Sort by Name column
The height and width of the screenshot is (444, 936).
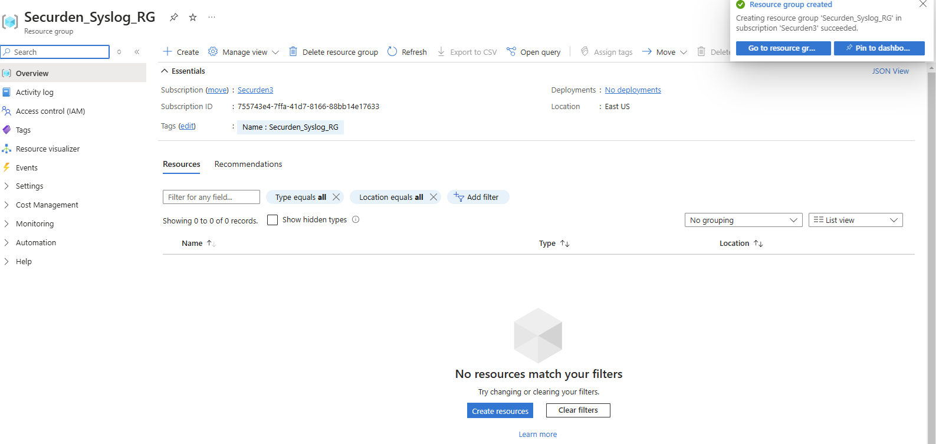click(199, 243)
